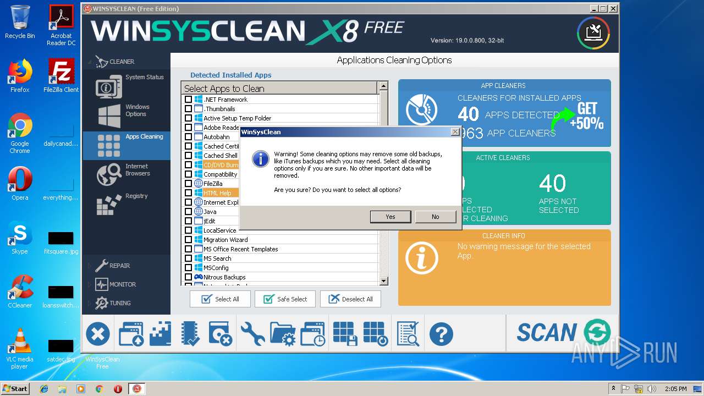Open the FileZilla Client desktop shortcut

click(x=61, y=76)
